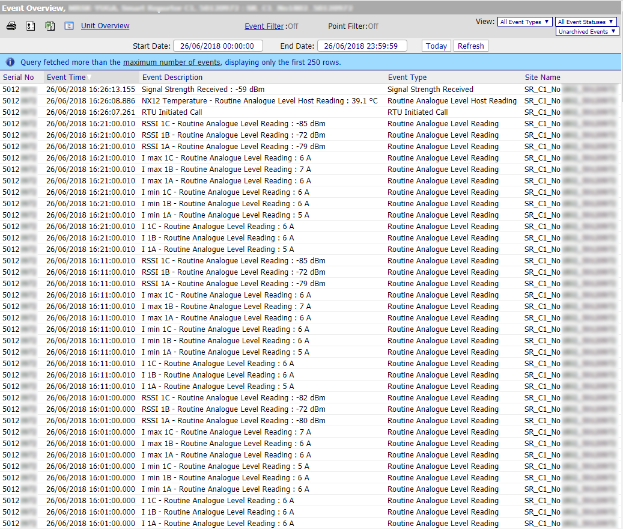Select the RTU Initiated Call event row

point(172,112)
